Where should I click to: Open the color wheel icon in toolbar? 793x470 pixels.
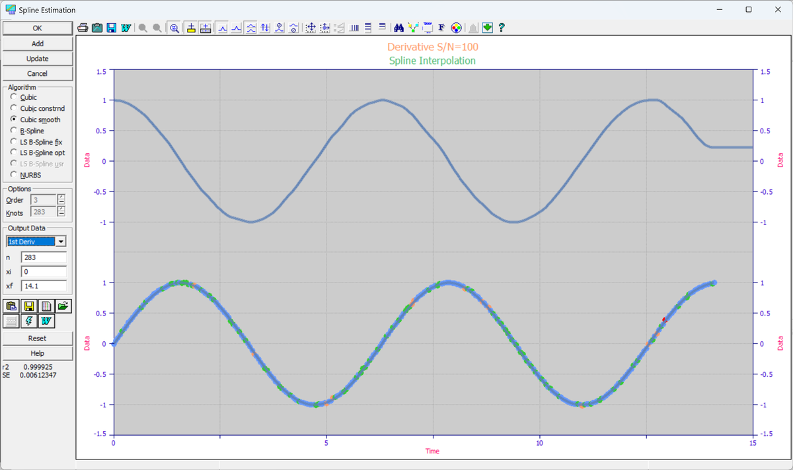456,28
